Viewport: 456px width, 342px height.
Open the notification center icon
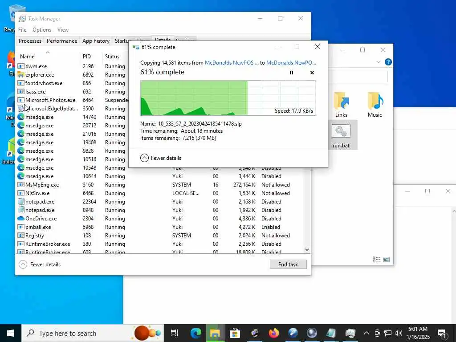442,333
